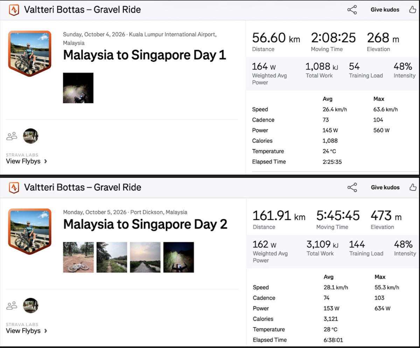The height and width of the screenshot is (348, 420).
Task: Click the Day 1 STRAVA LABS label
Action: [x=22, y=155]
